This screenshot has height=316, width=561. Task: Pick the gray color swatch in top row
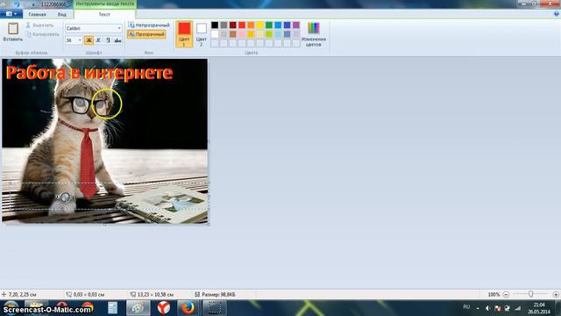coord(224,25)
